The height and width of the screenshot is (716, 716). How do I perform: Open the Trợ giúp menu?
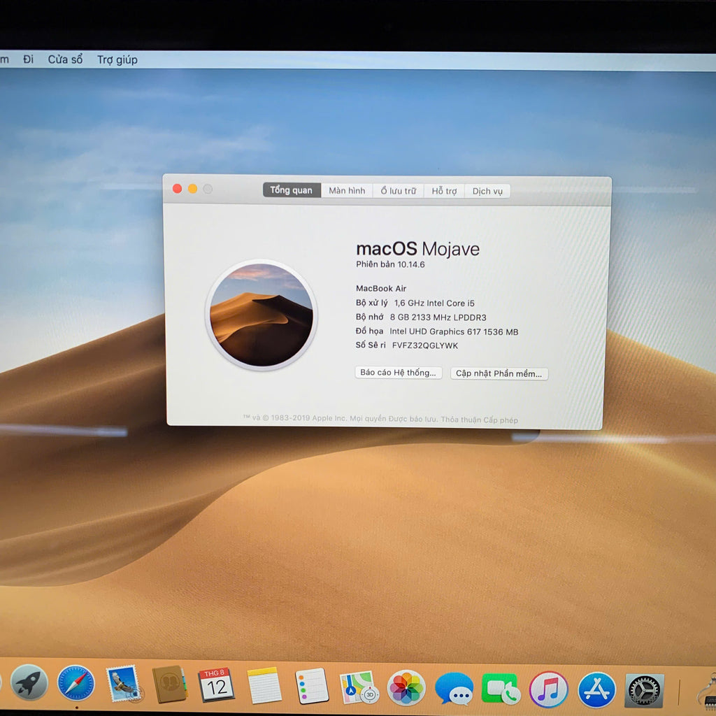tap(117, 60)
